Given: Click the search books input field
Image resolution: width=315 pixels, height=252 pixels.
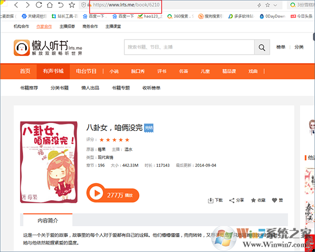Looking at the screenshot, I should (x=189, y=47).
